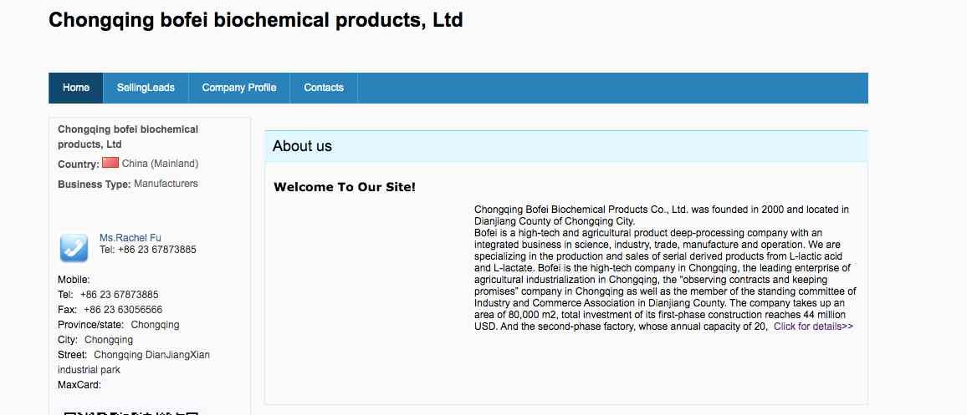Switch to the Contacts tab
The height and width of the screenshot is (415, 967).
click(324, 88)
